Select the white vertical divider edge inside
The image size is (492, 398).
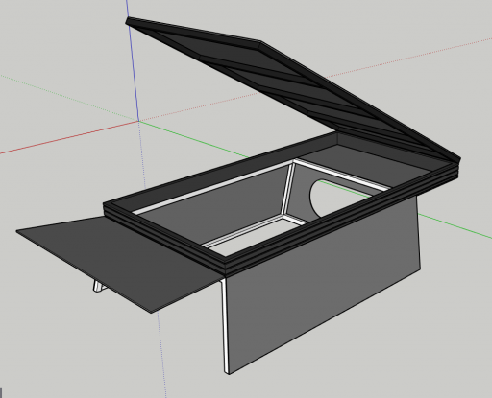coord(288,189)
